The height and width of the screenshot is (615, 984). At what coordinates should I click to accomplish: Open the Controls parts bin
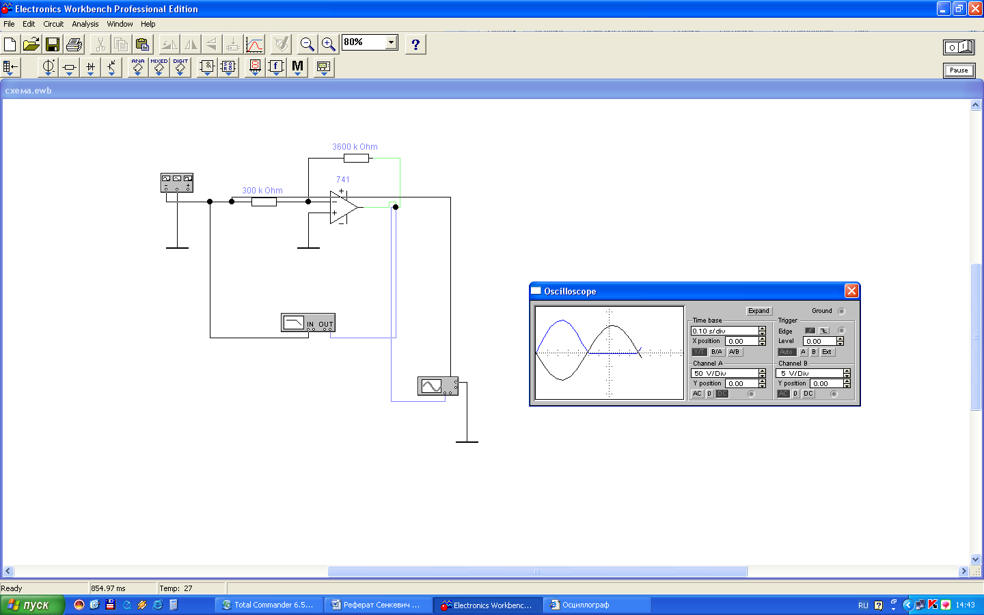276,67
